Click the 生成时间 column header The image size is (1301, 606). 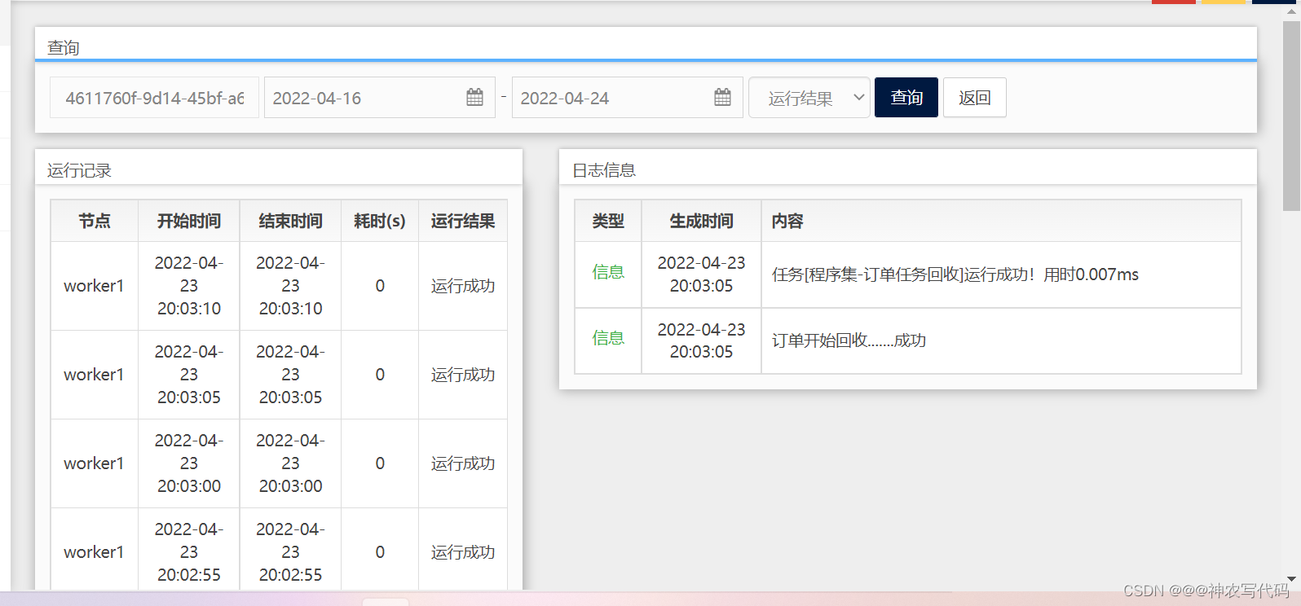click(701, 221)
